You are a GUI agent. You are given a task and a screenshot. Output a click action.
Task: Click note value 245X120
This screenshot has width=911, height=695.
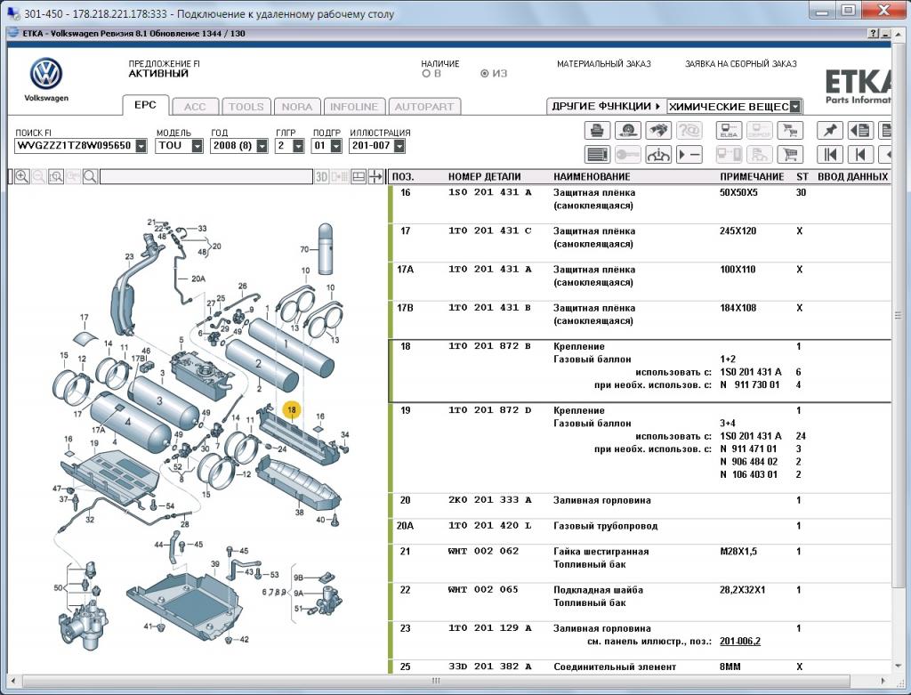[738, 230]
